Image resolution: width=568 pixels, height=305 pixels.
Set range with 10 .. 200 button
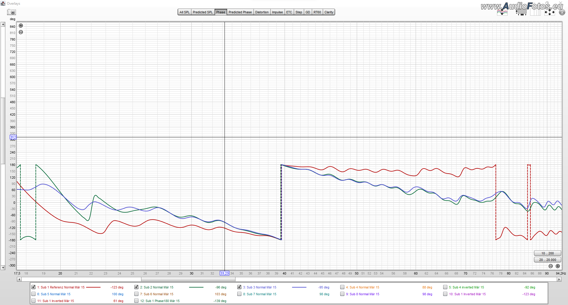tap(547, 253)
